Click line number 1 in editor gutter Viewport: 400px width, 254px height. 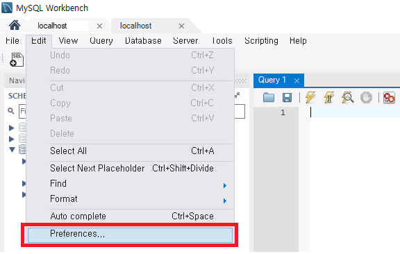coord(283,112)
